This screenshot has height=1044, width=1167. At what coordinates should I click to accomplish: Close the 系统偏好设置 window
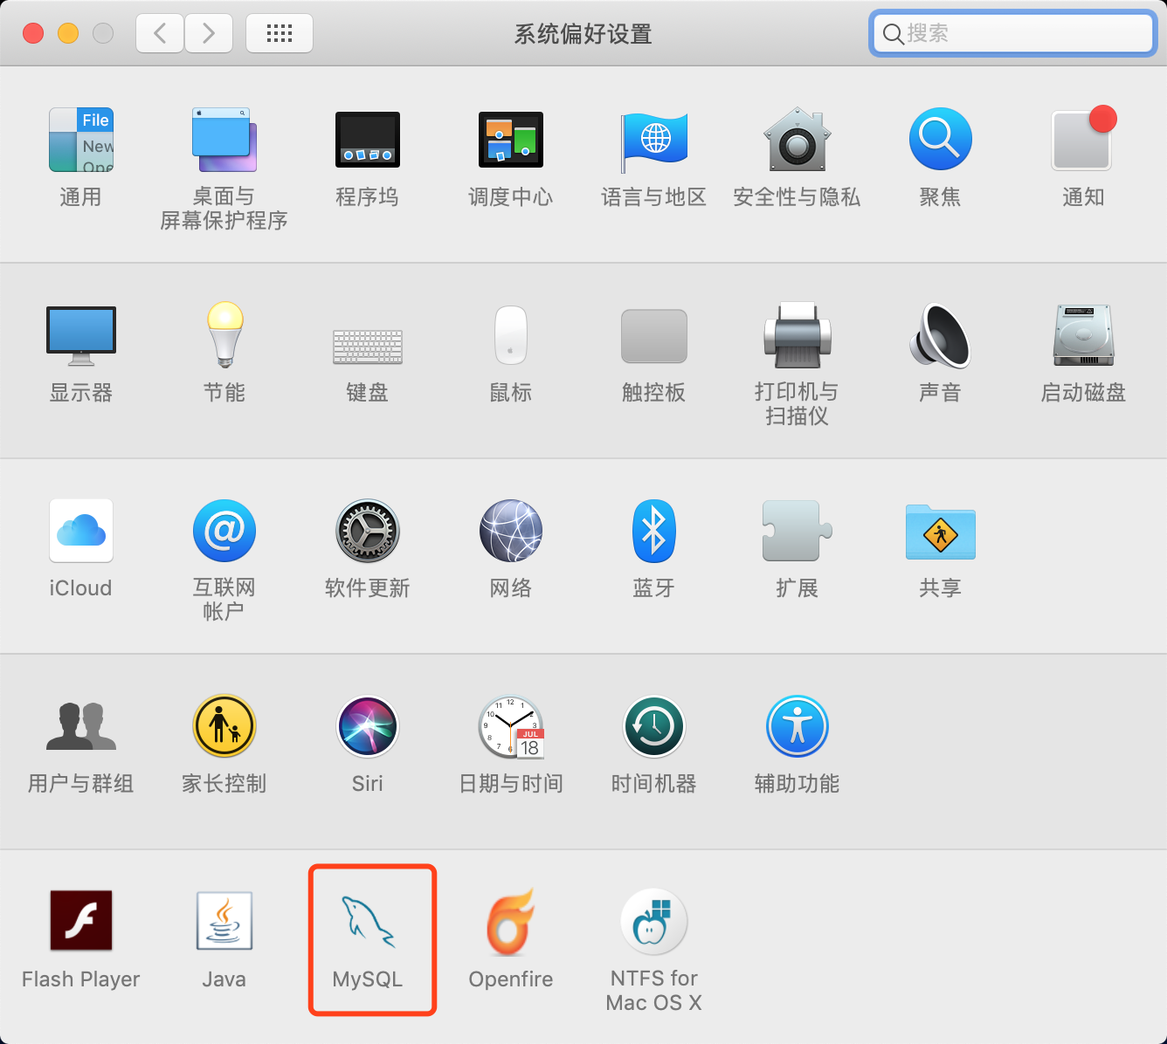click(x=33, y=33)
